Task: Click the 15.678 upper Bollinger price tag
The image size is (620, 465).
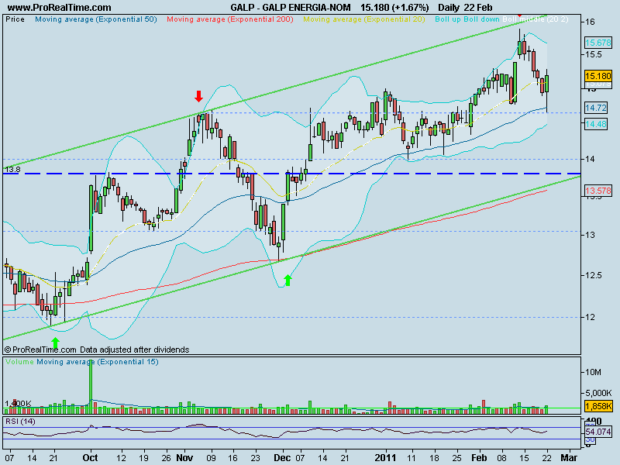Action: (598, 43)
